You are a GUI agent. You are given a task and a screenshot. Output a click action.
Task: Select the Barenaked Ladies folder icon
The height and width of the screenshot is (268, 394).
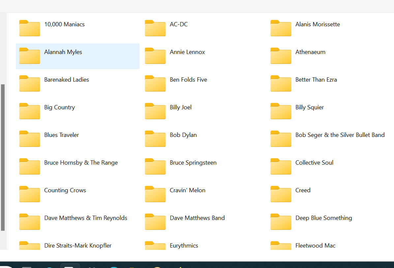click(30, 83)
